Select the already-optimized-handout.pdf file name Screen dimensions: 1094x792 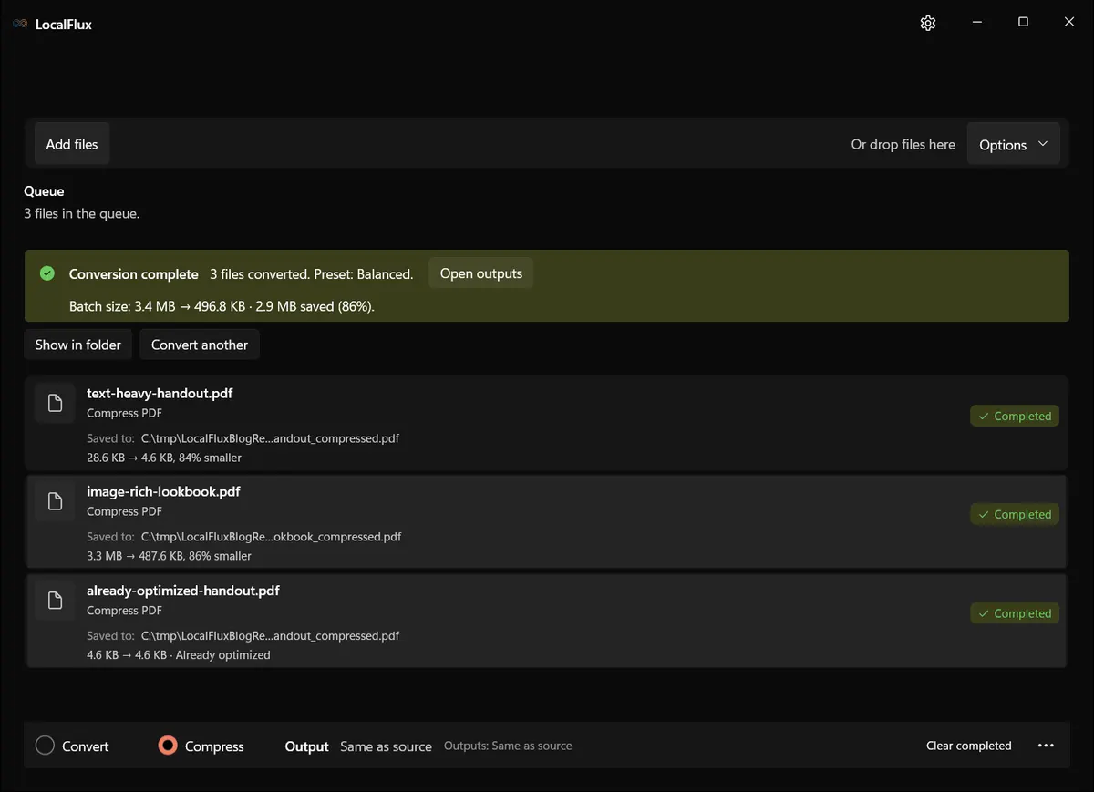(183, 591)
